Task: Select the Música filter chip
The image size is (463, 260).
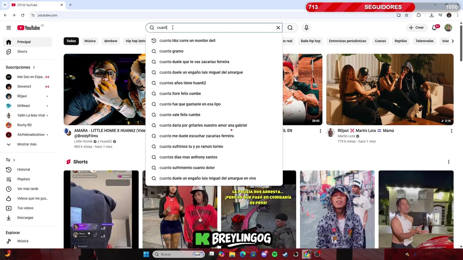Action: [x=90, y=41]
